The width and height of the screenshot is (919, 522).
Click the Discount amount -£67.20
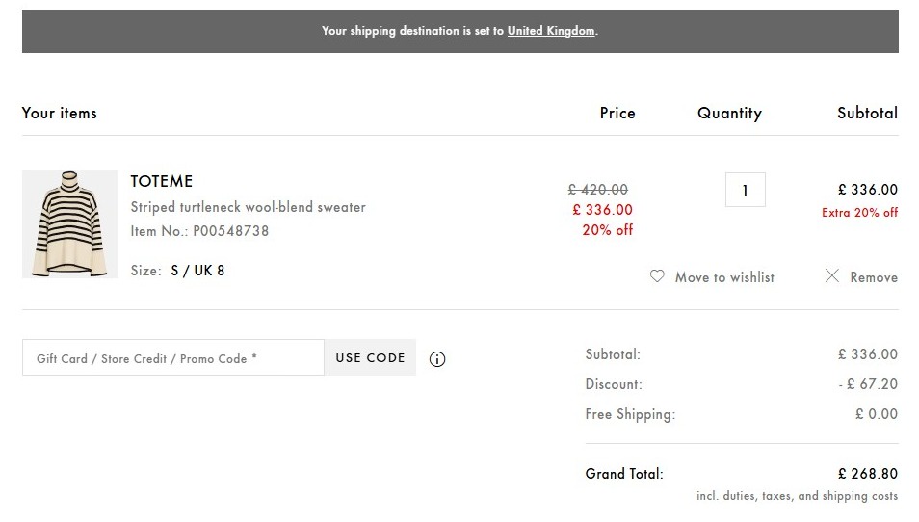(868, 384)
